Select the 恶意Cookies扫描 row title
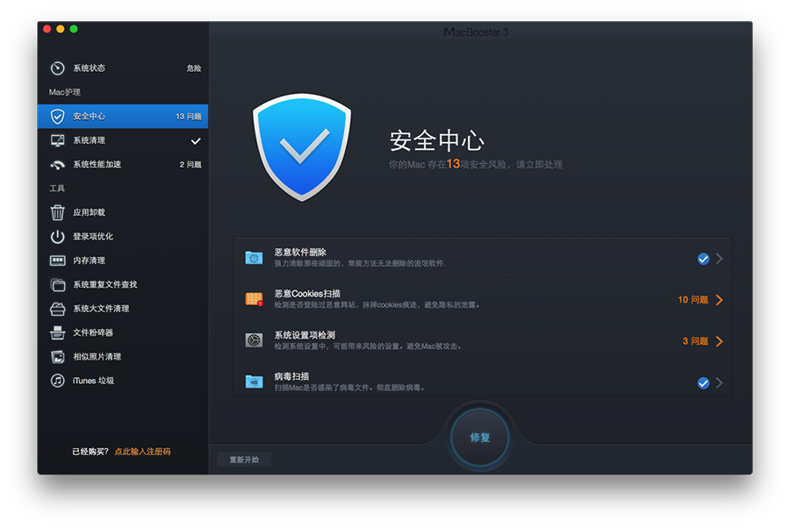 pos(307,294)
